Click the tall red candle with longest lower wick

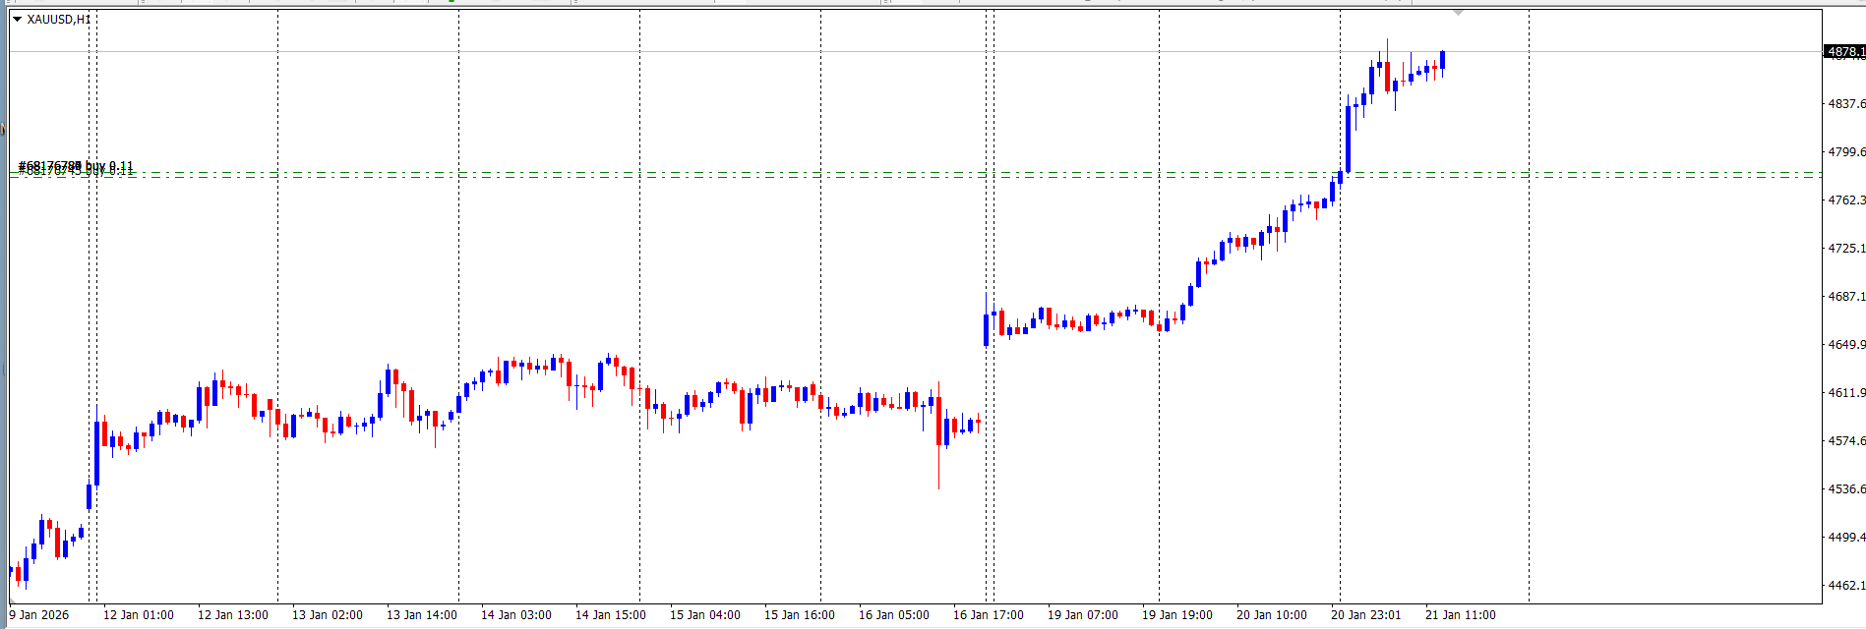[x=939, y=423]
